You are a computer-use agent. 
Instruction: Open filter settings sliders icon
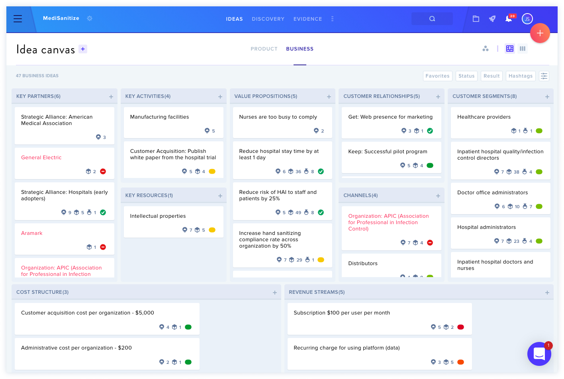(544, 76)
